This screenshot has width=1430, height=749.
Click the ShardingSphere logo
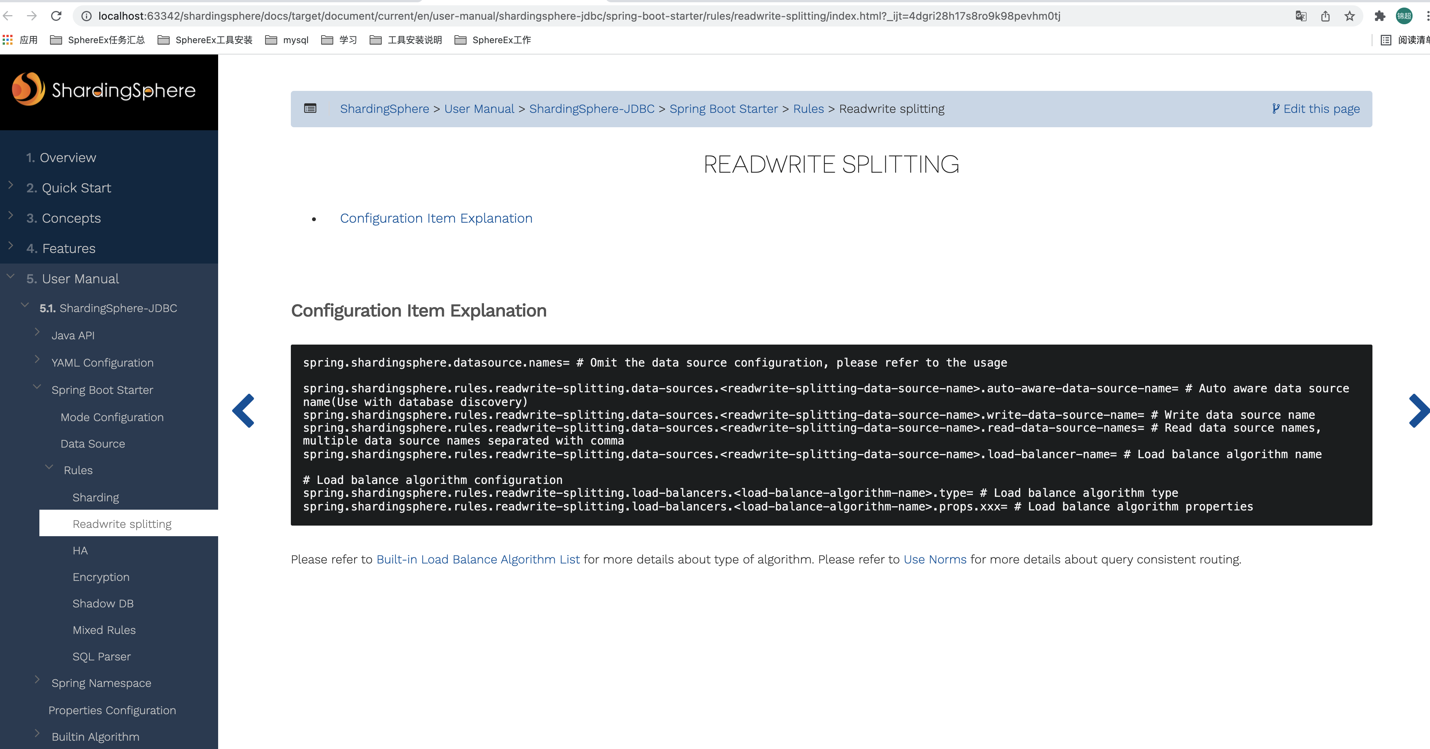[x=104, y=89]
